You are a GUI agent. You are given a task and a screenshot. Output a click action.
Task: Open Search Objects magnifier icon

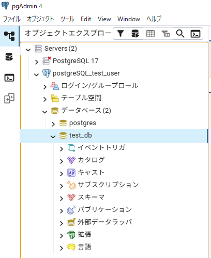pos(180,34)
